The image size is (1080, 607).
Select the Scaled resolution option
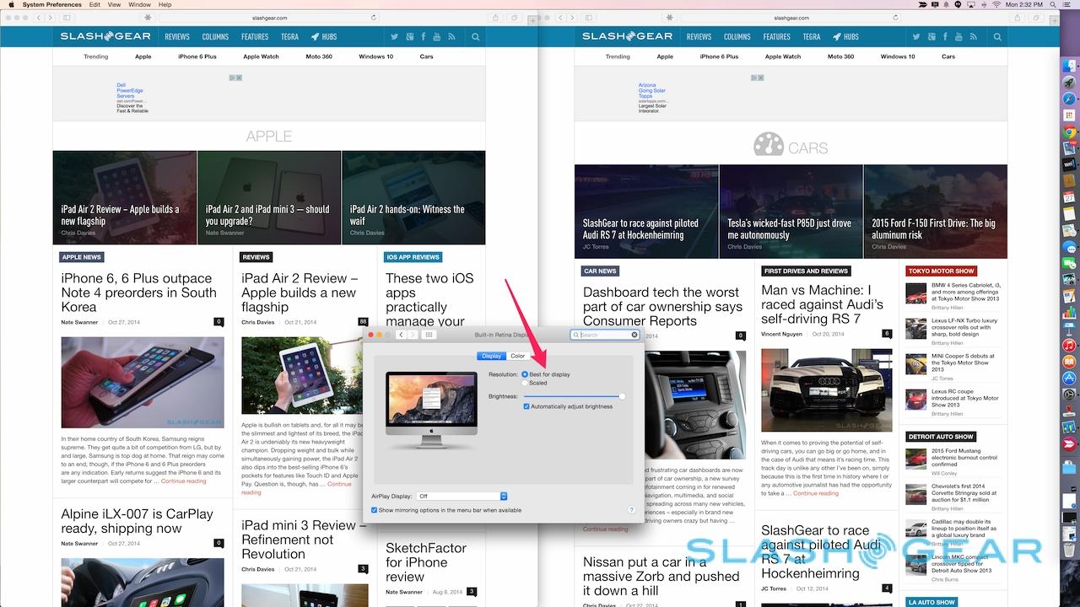pyautogui.click(x=526, y=383)
